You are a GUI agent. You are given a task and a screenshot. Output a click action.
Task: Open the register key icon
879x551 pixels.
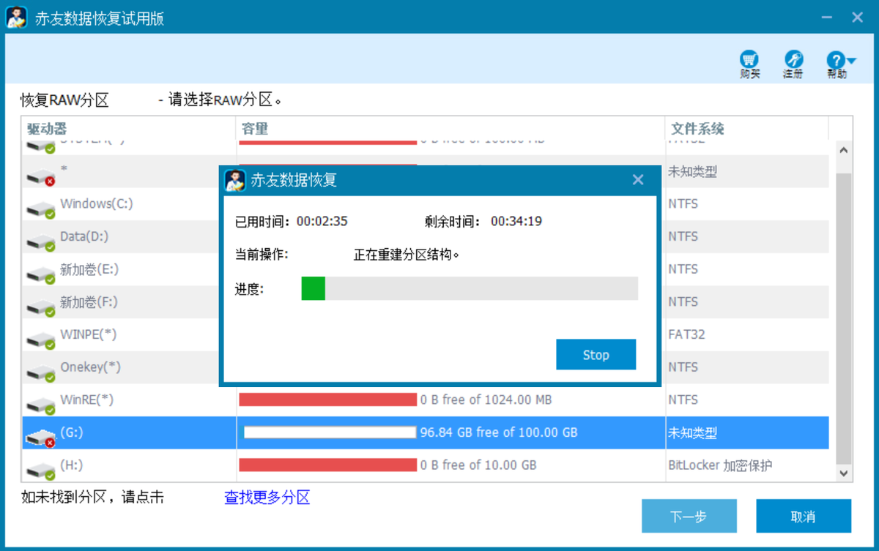(793, 60)
